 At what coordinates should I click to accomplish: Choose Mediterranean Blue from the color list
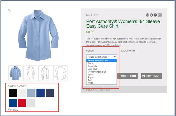click(97, 72)
